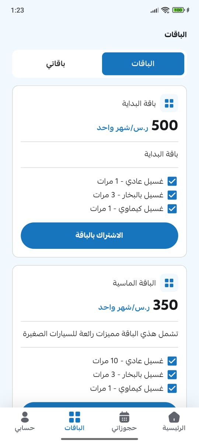Tap the home icon labeled الرئيسية
The height and width of the screenshot is (443, 199).
point(174,418)
